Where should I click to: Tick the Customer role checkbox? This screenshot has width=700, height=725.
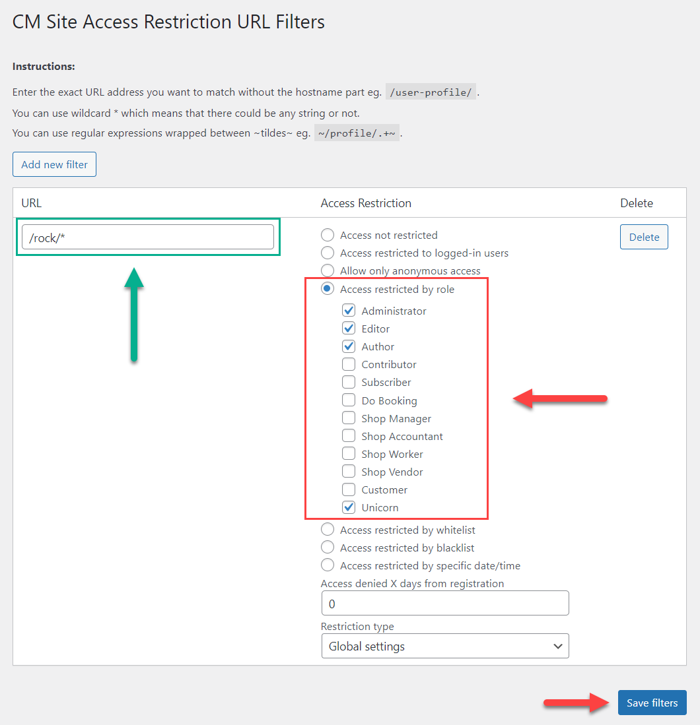point(349,489)
